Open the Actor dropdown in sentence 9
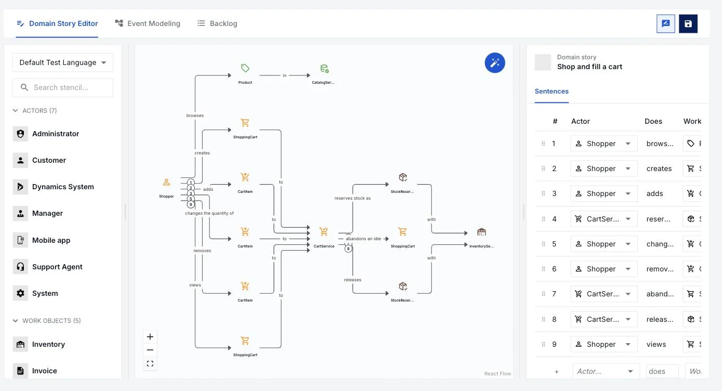722x391 pixels. (604, 344)
